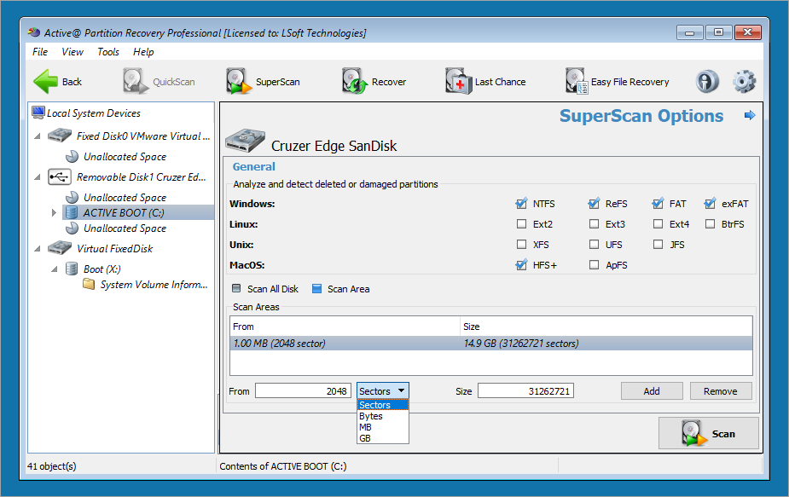Enable the UFS checkbox
The width and height of the screenshot is (789, 497).
coord(594,245)
